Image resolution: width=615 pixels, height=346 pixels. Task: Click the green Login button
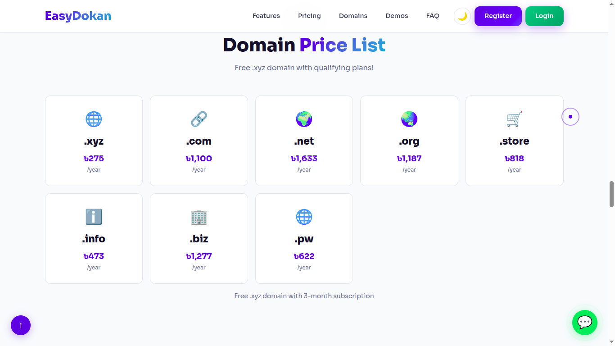pyautogui.click(x=544, y=16)
